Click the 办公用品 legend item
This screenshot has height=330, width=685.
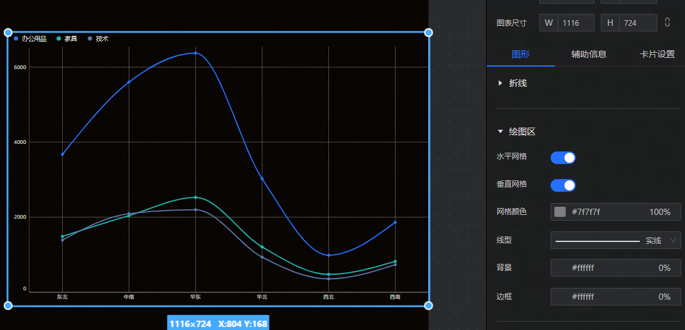[x=30, y=39]
